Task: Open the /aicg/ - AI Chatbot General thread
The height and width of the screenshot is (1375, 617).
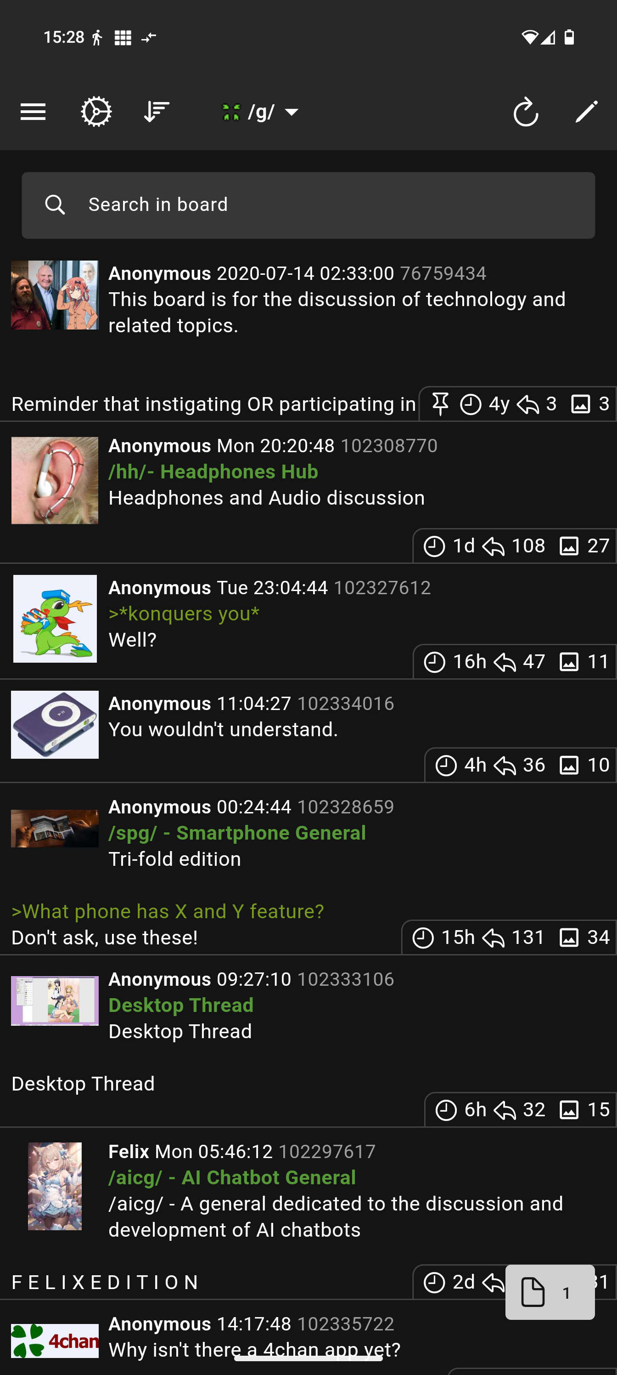Action: click(x=232, y=1177)
